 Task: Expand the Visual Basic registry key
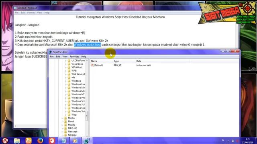pos(66,64)
